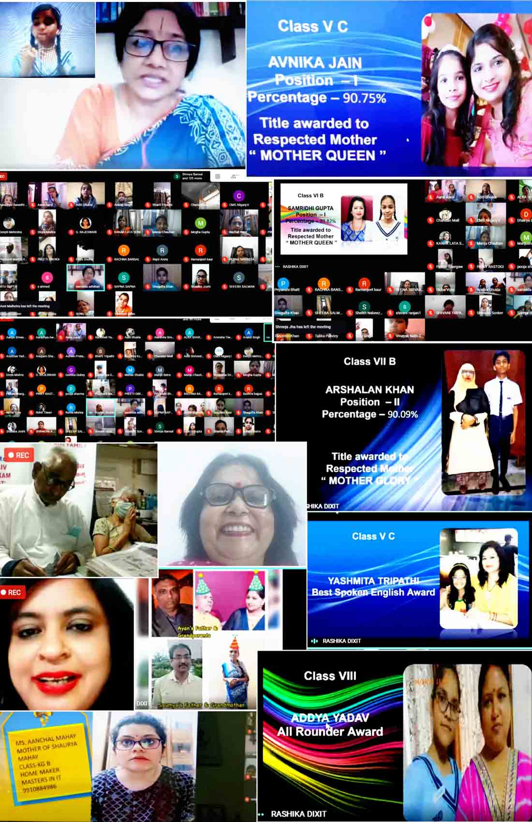
Task: Select shivani ranjan1's teal avatar
Action: 405,306
